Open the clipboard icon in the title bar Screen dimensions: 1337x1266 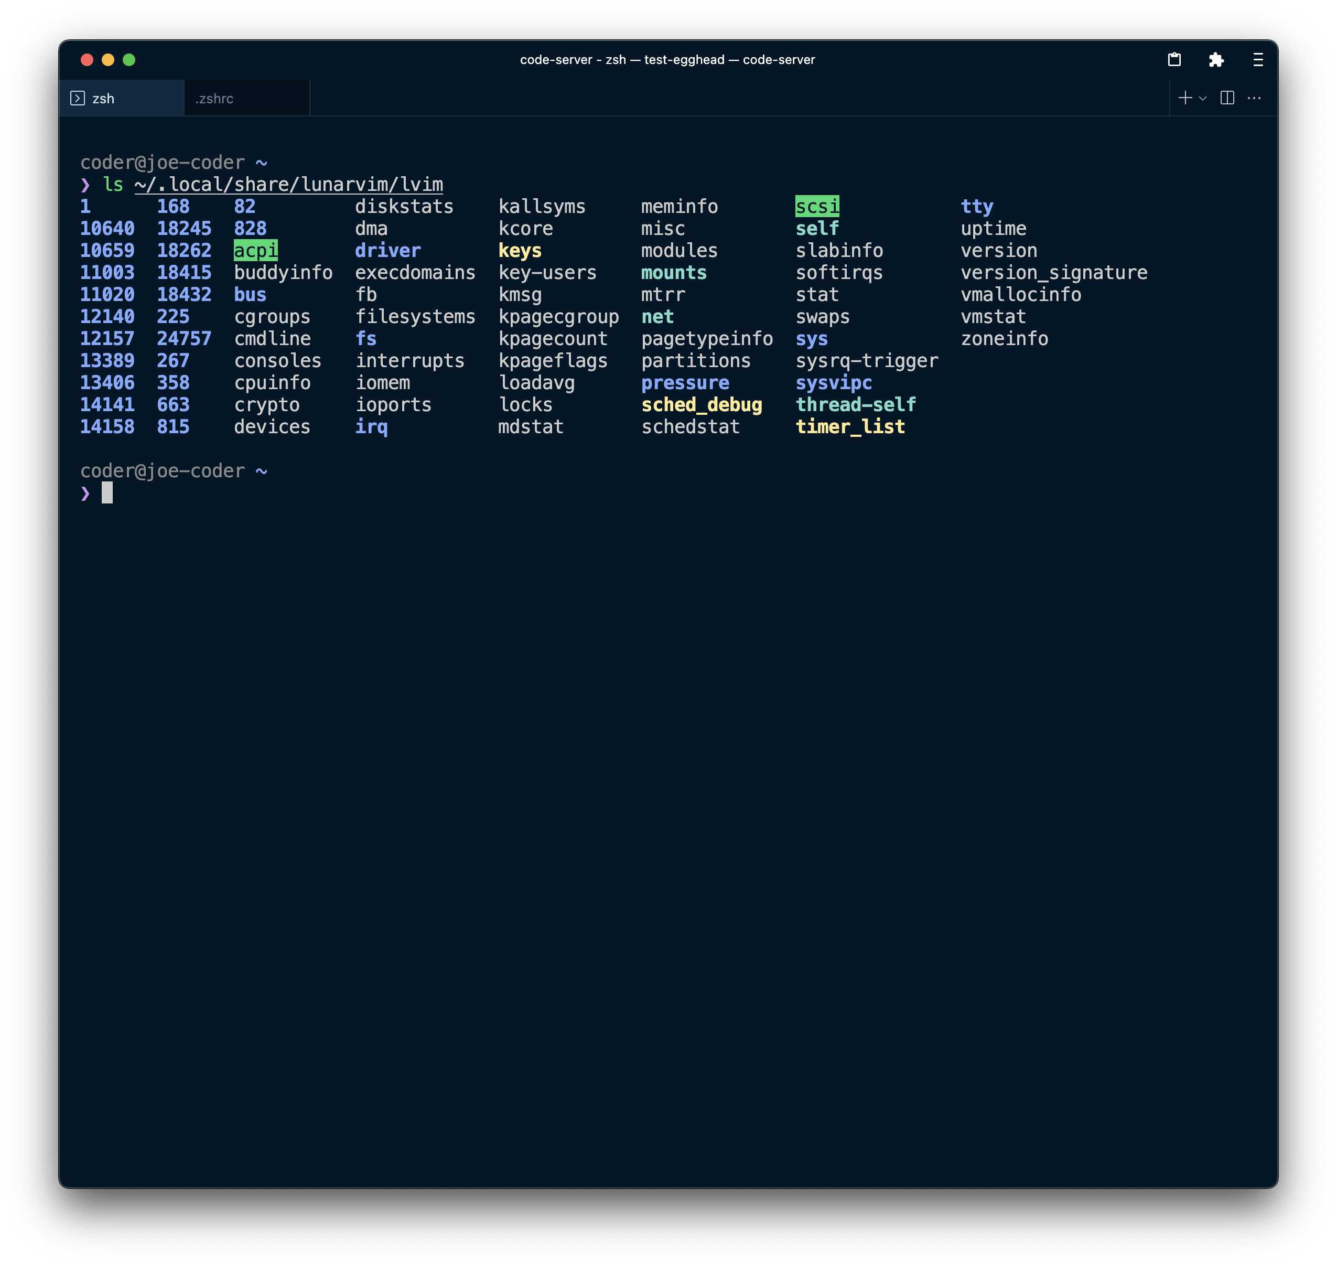[1175, 59]
